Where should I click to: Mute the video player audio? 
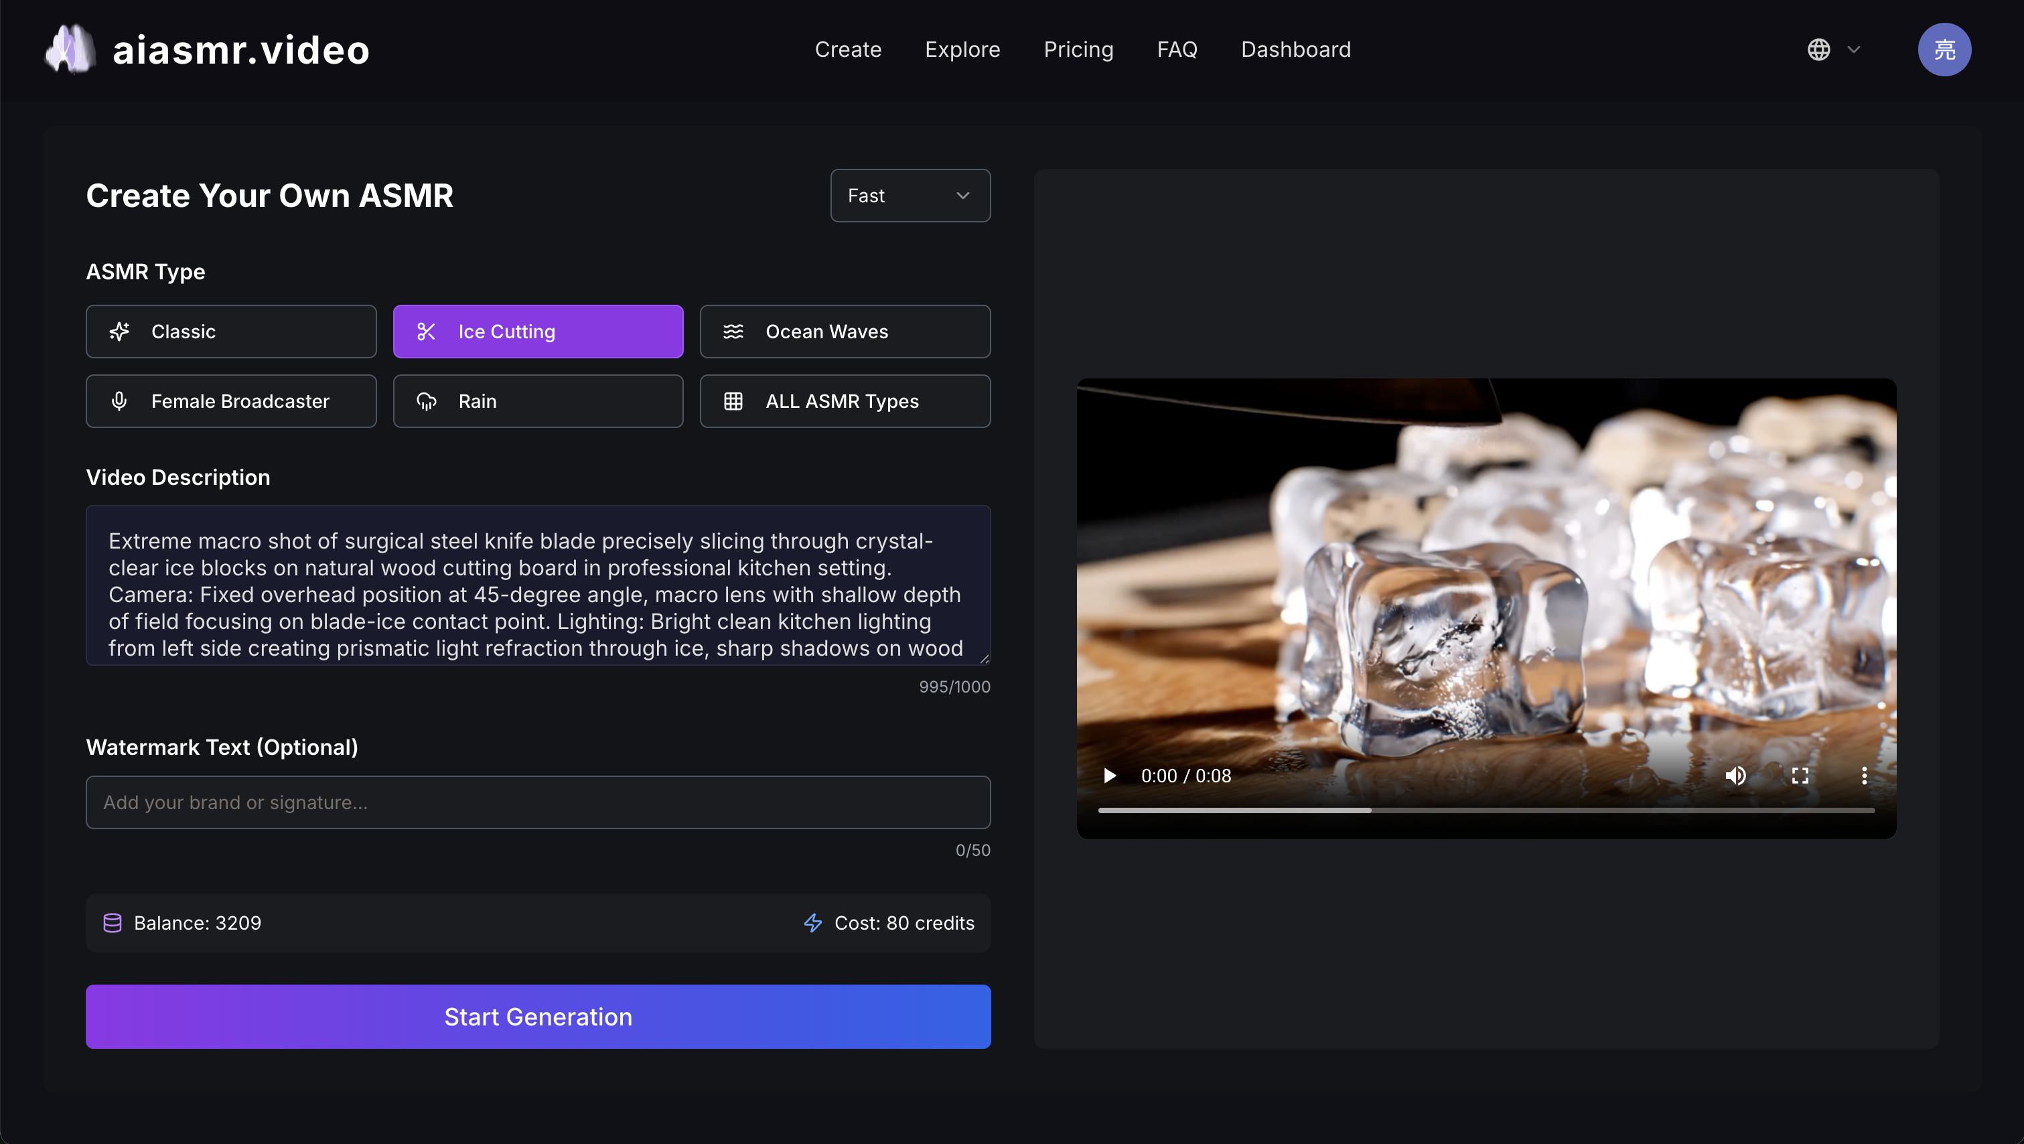[x=1737, y=776]
